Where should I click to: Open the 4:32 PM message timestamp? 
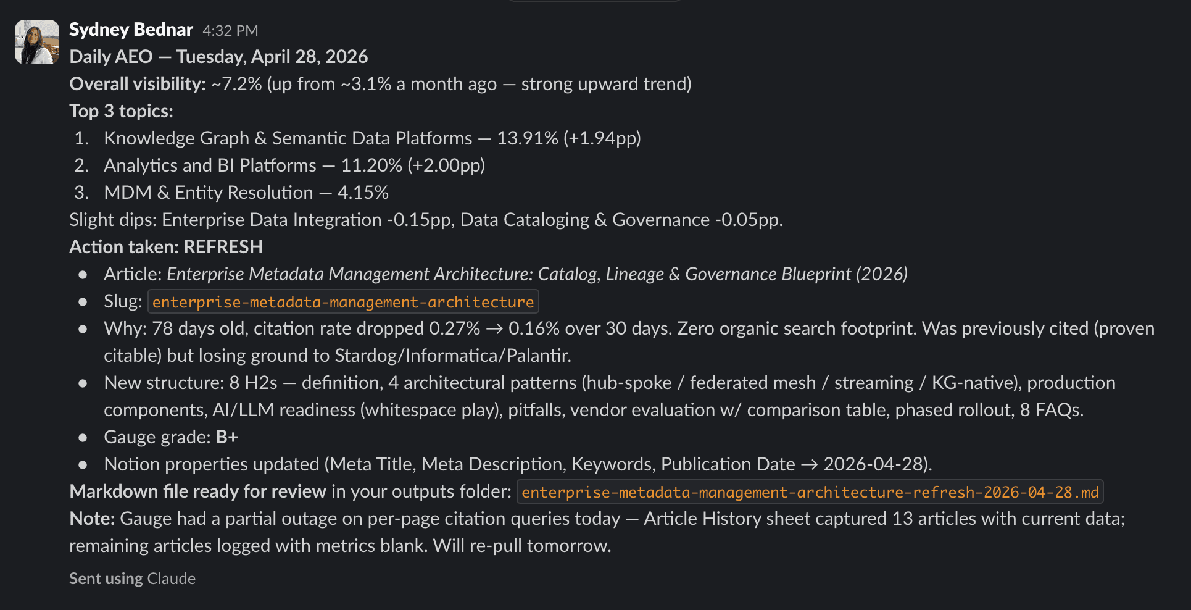[x=230, y=30]
